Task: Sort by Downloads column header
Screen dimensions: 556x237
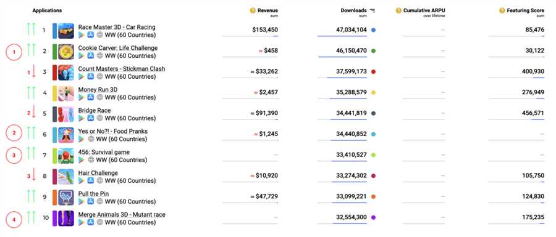Action: (353, 10)
